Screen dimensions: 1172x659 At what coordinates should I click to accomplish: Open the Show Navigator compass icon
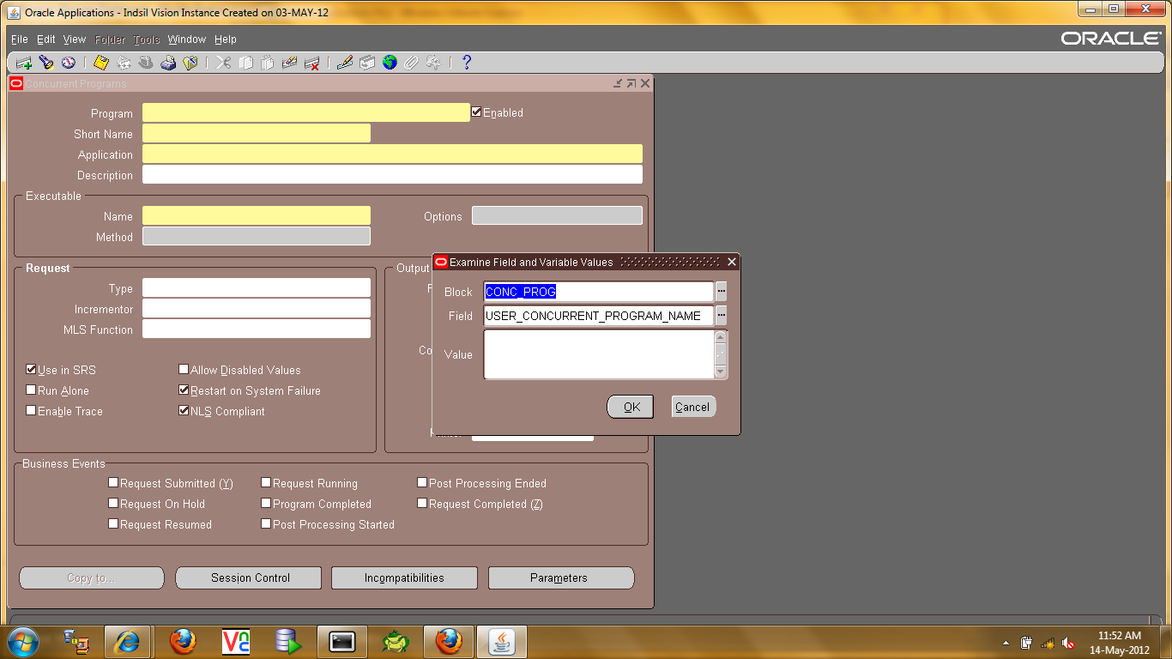(x=69, y=63)
